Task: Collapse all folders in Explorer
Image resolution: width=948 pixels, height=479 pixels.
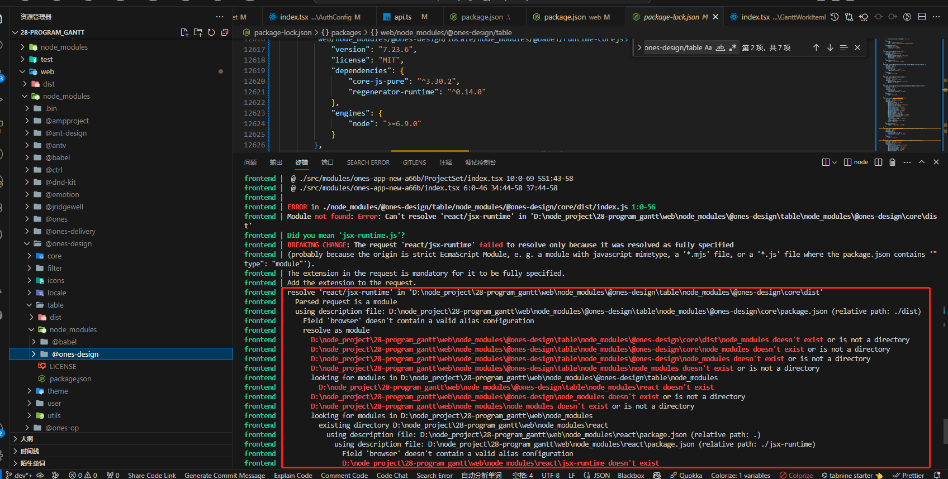Action: point(225,32)
